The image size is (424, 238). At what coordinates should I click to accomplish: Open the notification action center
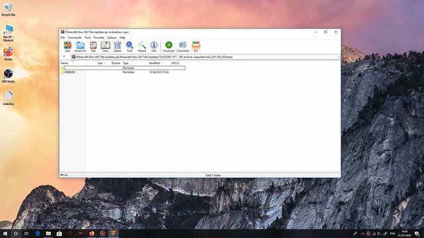coord(417,233)
